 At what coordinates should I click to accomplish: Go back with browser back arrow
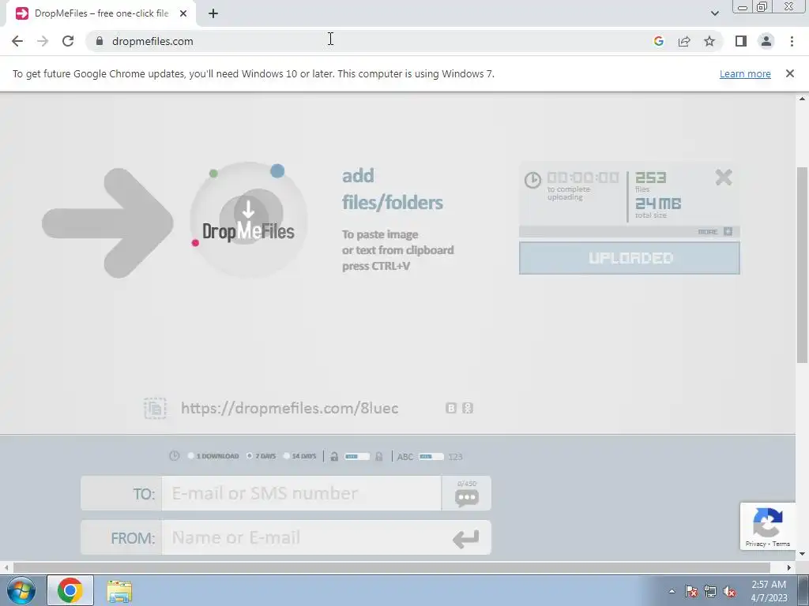pos(17,41)
